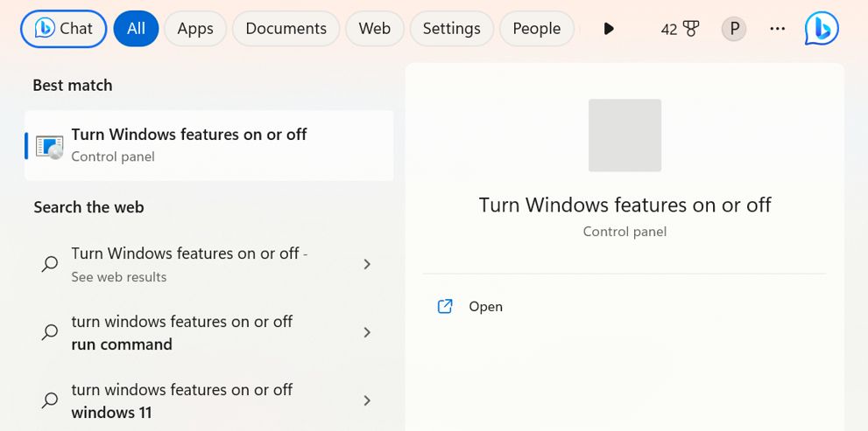Switch to the Documents filter tab

tap(286, 29)
